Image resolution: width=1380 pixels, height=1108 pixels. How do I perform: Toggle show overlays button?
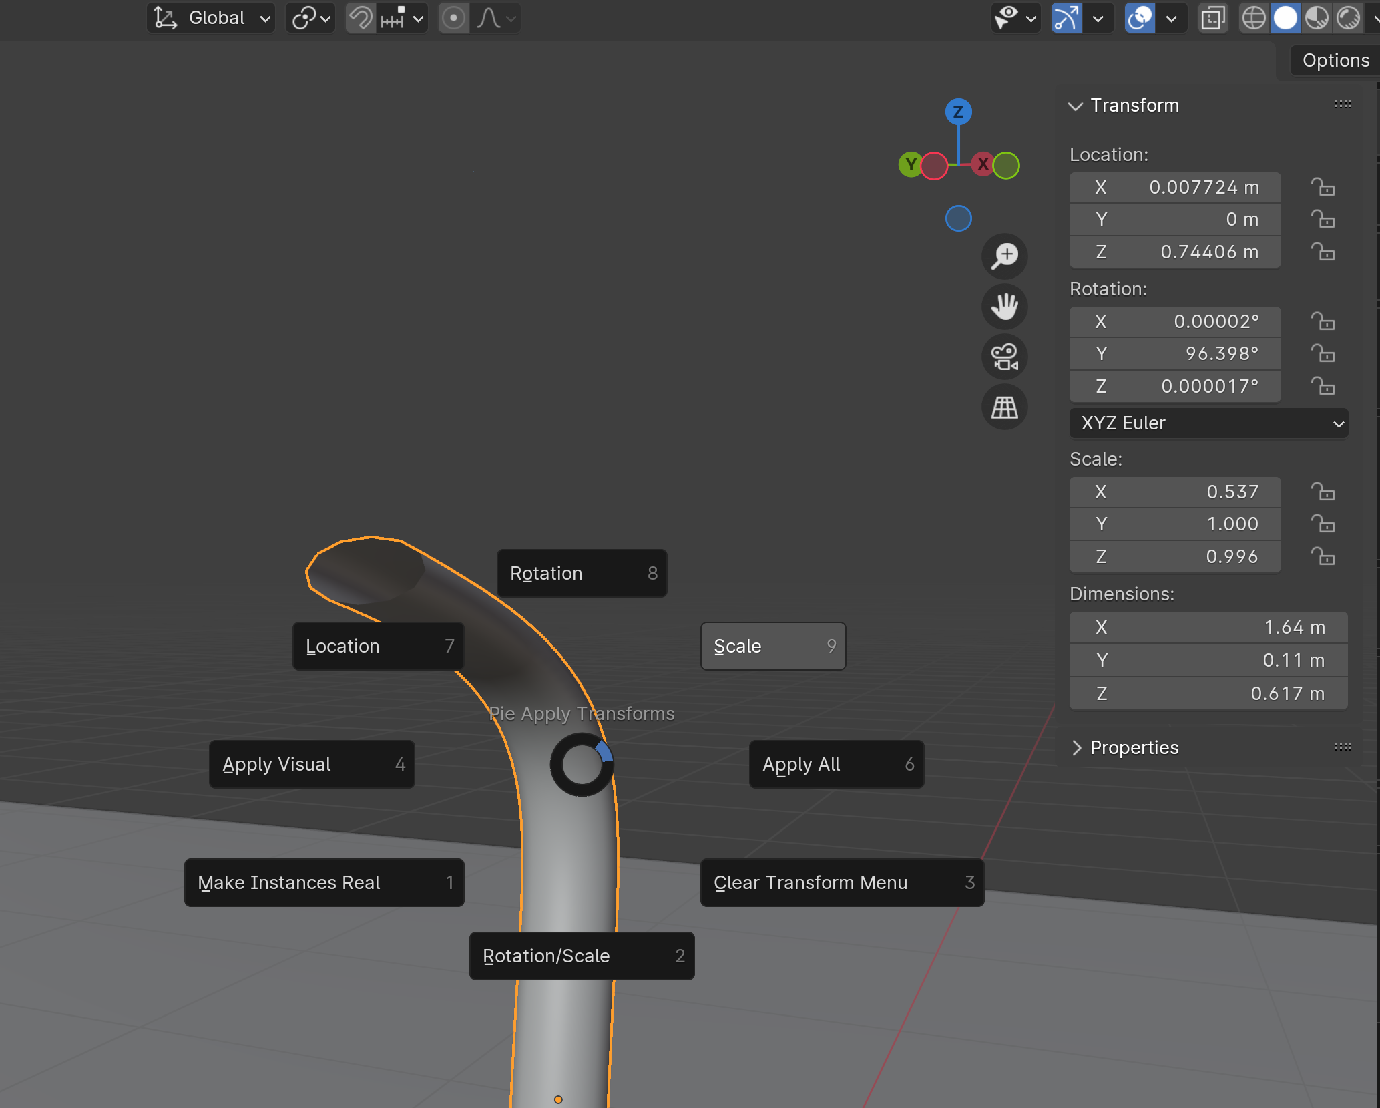pyautogui.click(x=1140, y=18)
